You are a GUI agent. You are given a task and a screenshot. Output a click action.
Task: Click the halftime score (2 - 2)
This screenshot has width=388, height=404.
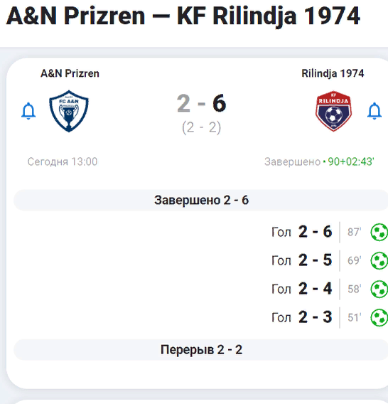pyautogui.click(x=201, y=127)
